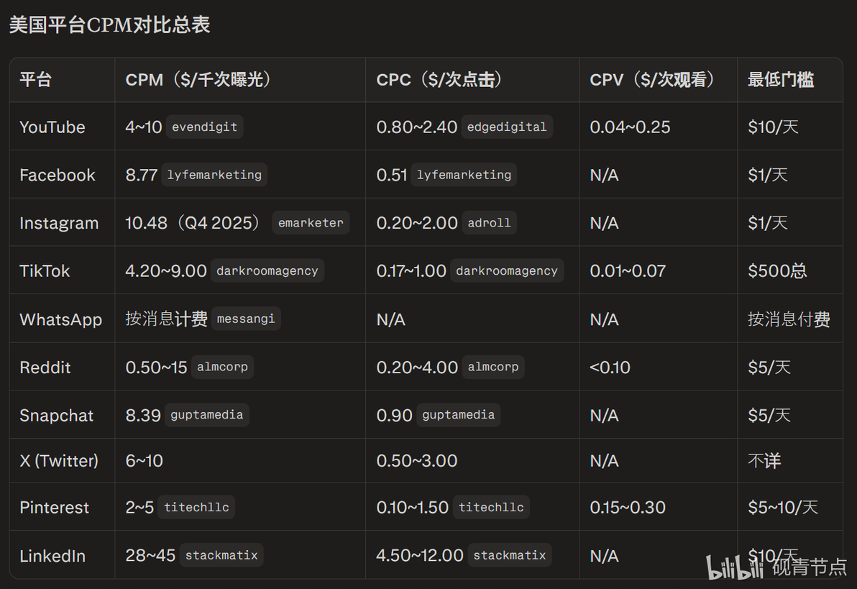The height and width of the screenshot is (589, 857).
Task: Click the CPM（$/千次曝光） column header
Action: tap(198, 80)
